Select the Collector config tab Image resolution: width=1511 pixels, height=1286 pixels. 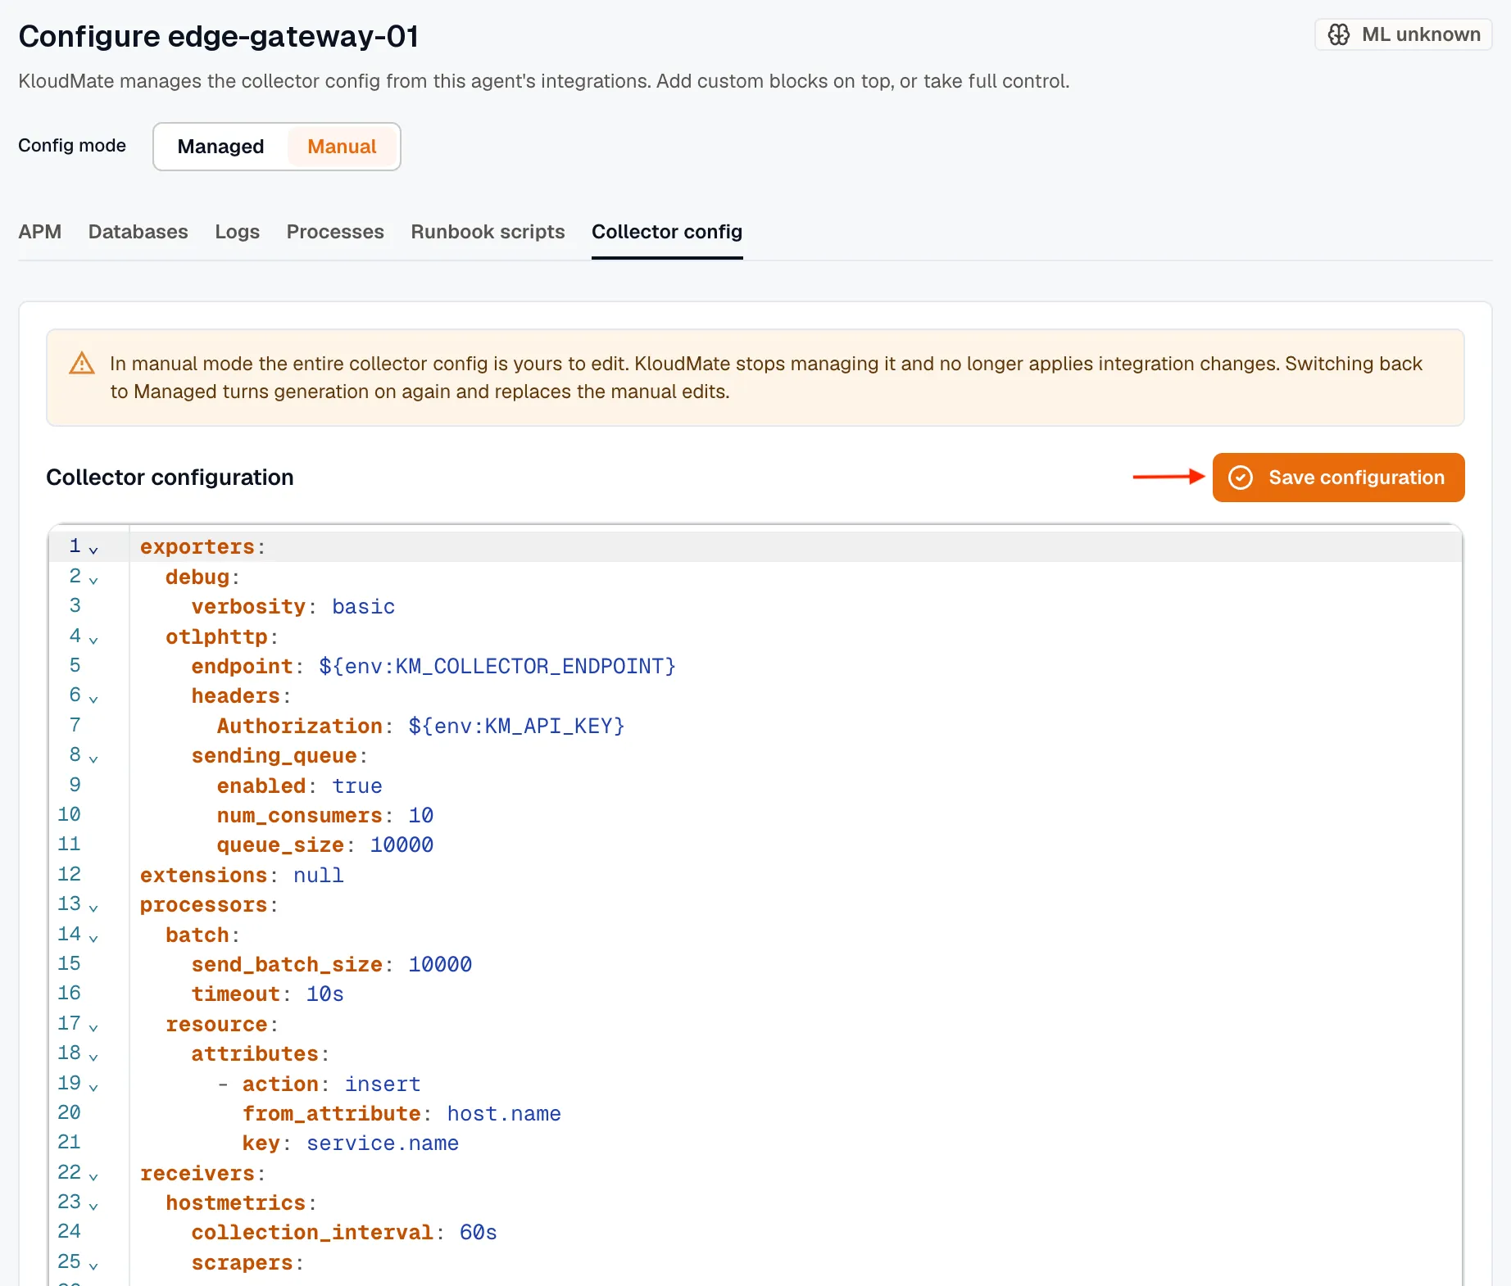[667, 232]
